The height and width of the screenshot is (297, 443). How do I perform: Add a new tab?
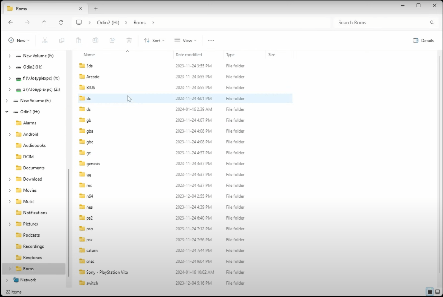click(x=96, y=9)
